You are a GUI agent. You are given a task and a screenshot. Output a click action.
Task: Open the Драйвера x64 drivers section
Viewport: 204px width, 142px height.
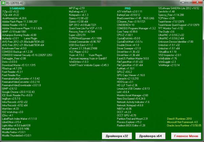coord(150,136)
